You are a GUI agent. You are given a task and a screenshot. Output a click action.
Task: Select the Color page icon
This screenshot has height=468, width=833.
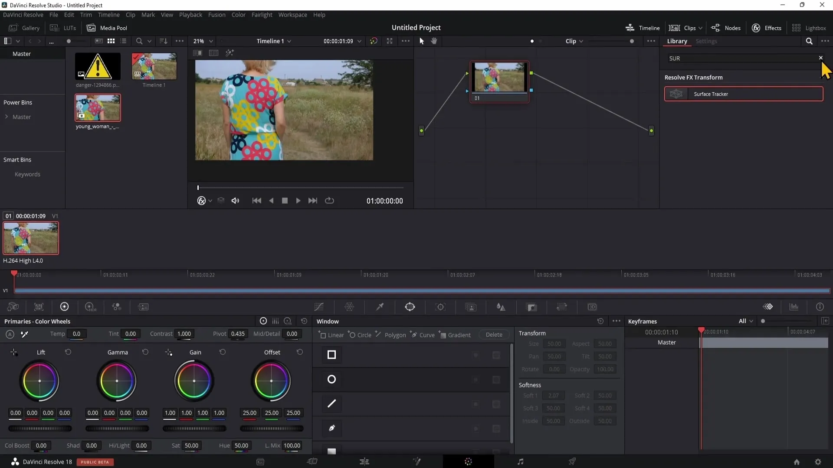click(x=469, y=461)
